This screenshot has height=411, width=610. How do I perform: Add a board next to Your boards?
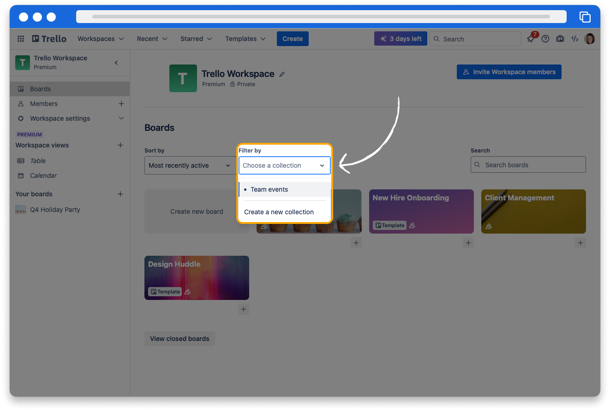tap(120, 194)
